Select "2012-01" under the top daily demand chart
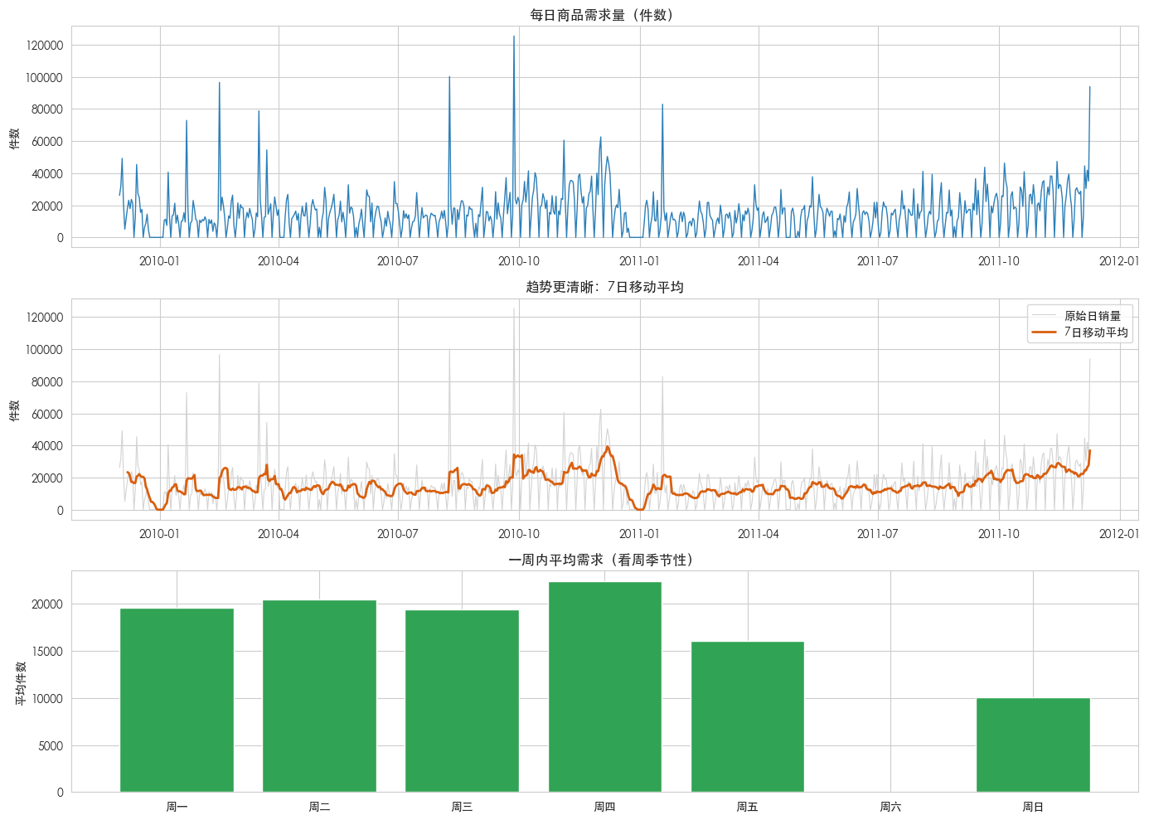Viewport: 1149px width, 820px height. click(x=1120, y=261)
